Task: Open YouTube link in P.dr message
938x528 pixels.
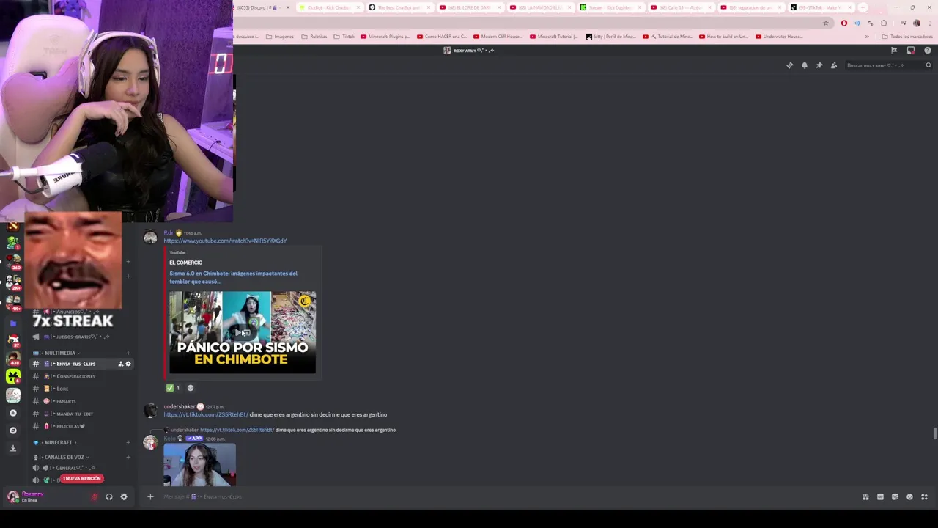Action: [225, 241]
